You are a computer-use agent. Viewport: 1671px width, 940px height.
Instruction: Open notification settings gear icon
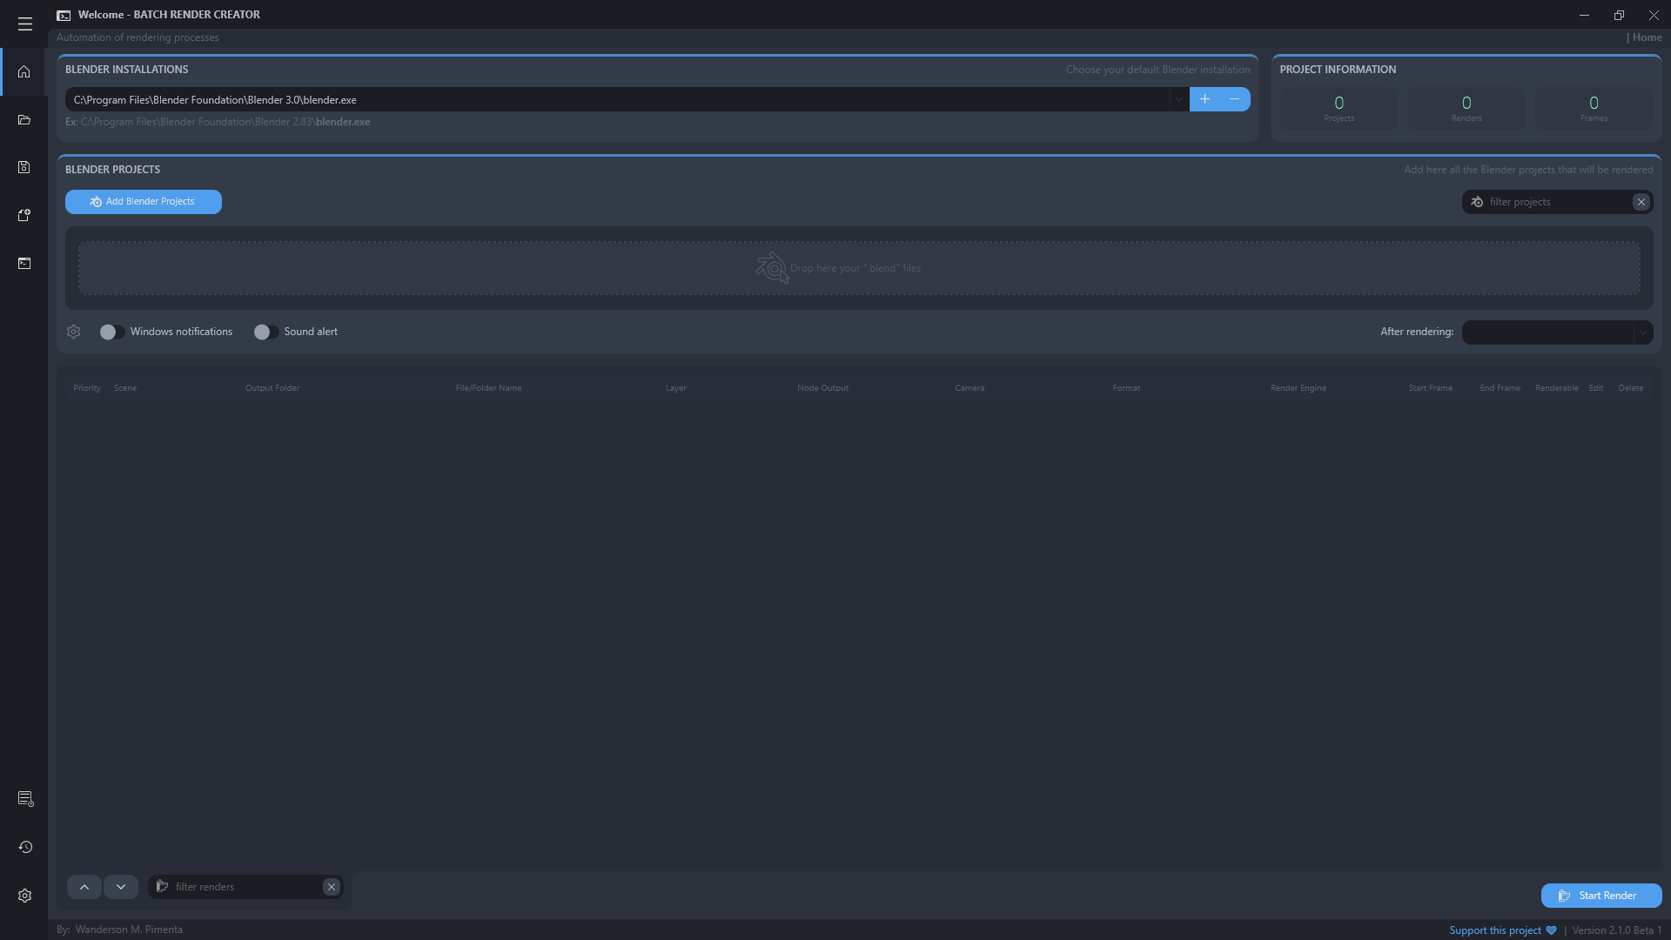(74, 332)
